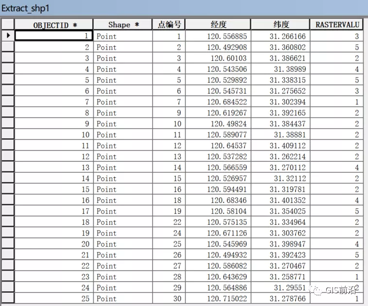The image size is (368, 306).
Task: Click longitude cell 120.58104
Action: click(x=218, y=211)
